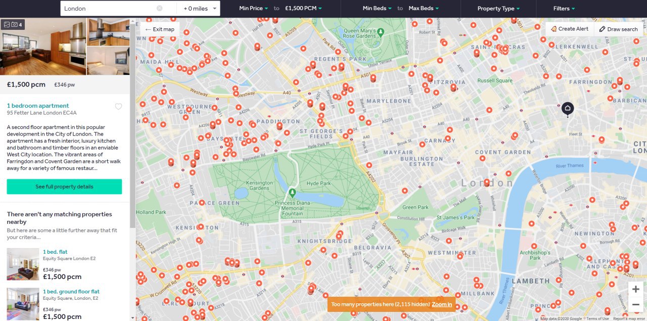Clear the London search with the X icon
This screenshot has height=321, width=647.
[160, 8]
